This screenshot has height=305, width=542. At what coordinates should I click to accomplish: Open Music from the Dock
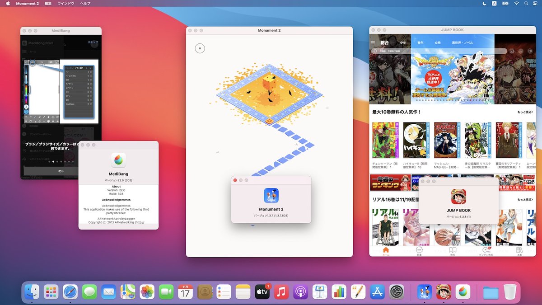pyautogui.click(x=281, y=292)
